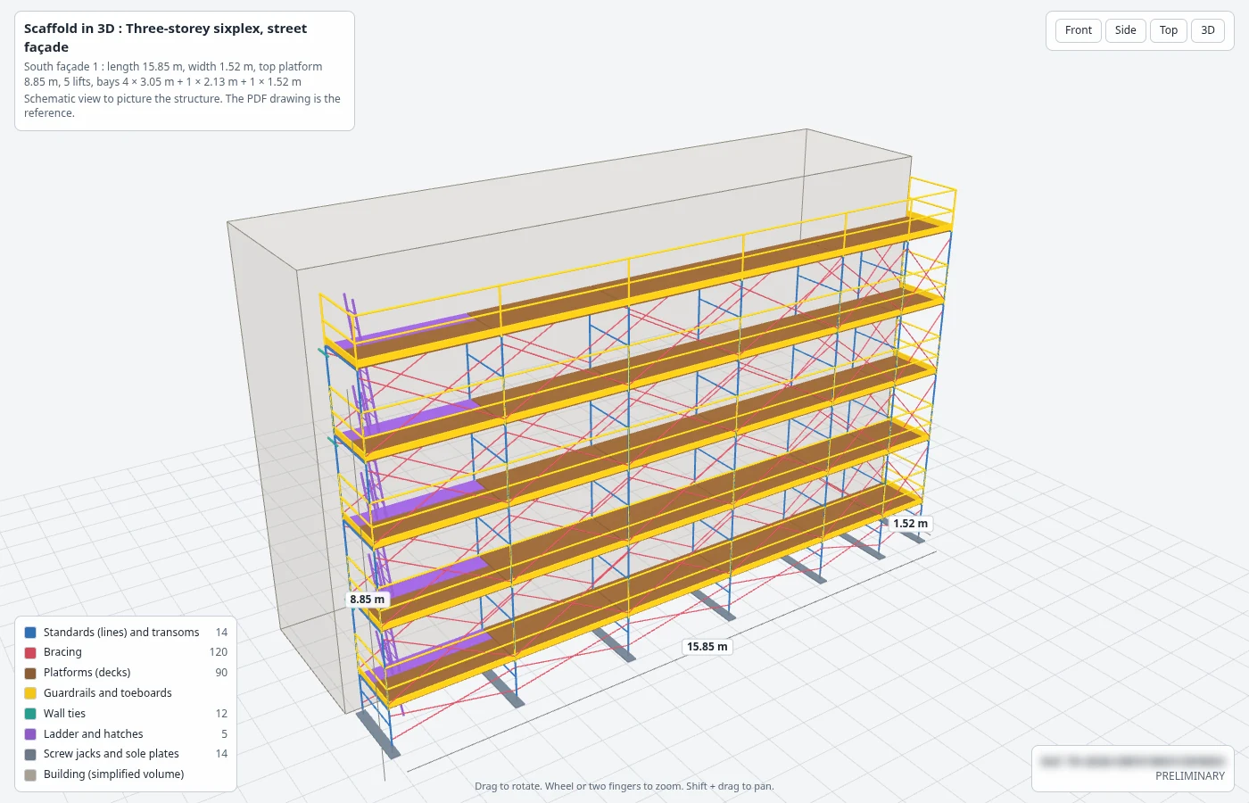Switch to the 3D view
The image size is (1249, 803).
[x=1208, y=30]
